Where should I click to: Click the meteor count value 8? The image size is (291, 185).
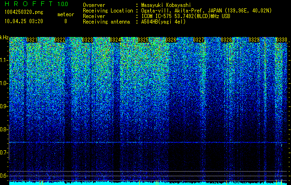[66, 21]
